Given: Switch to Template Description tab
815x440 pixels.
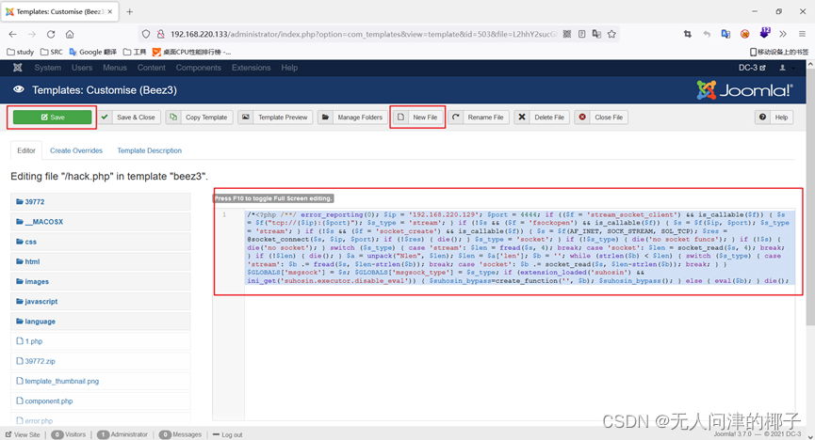Looking at the screenshot, I should pos(149,150).
